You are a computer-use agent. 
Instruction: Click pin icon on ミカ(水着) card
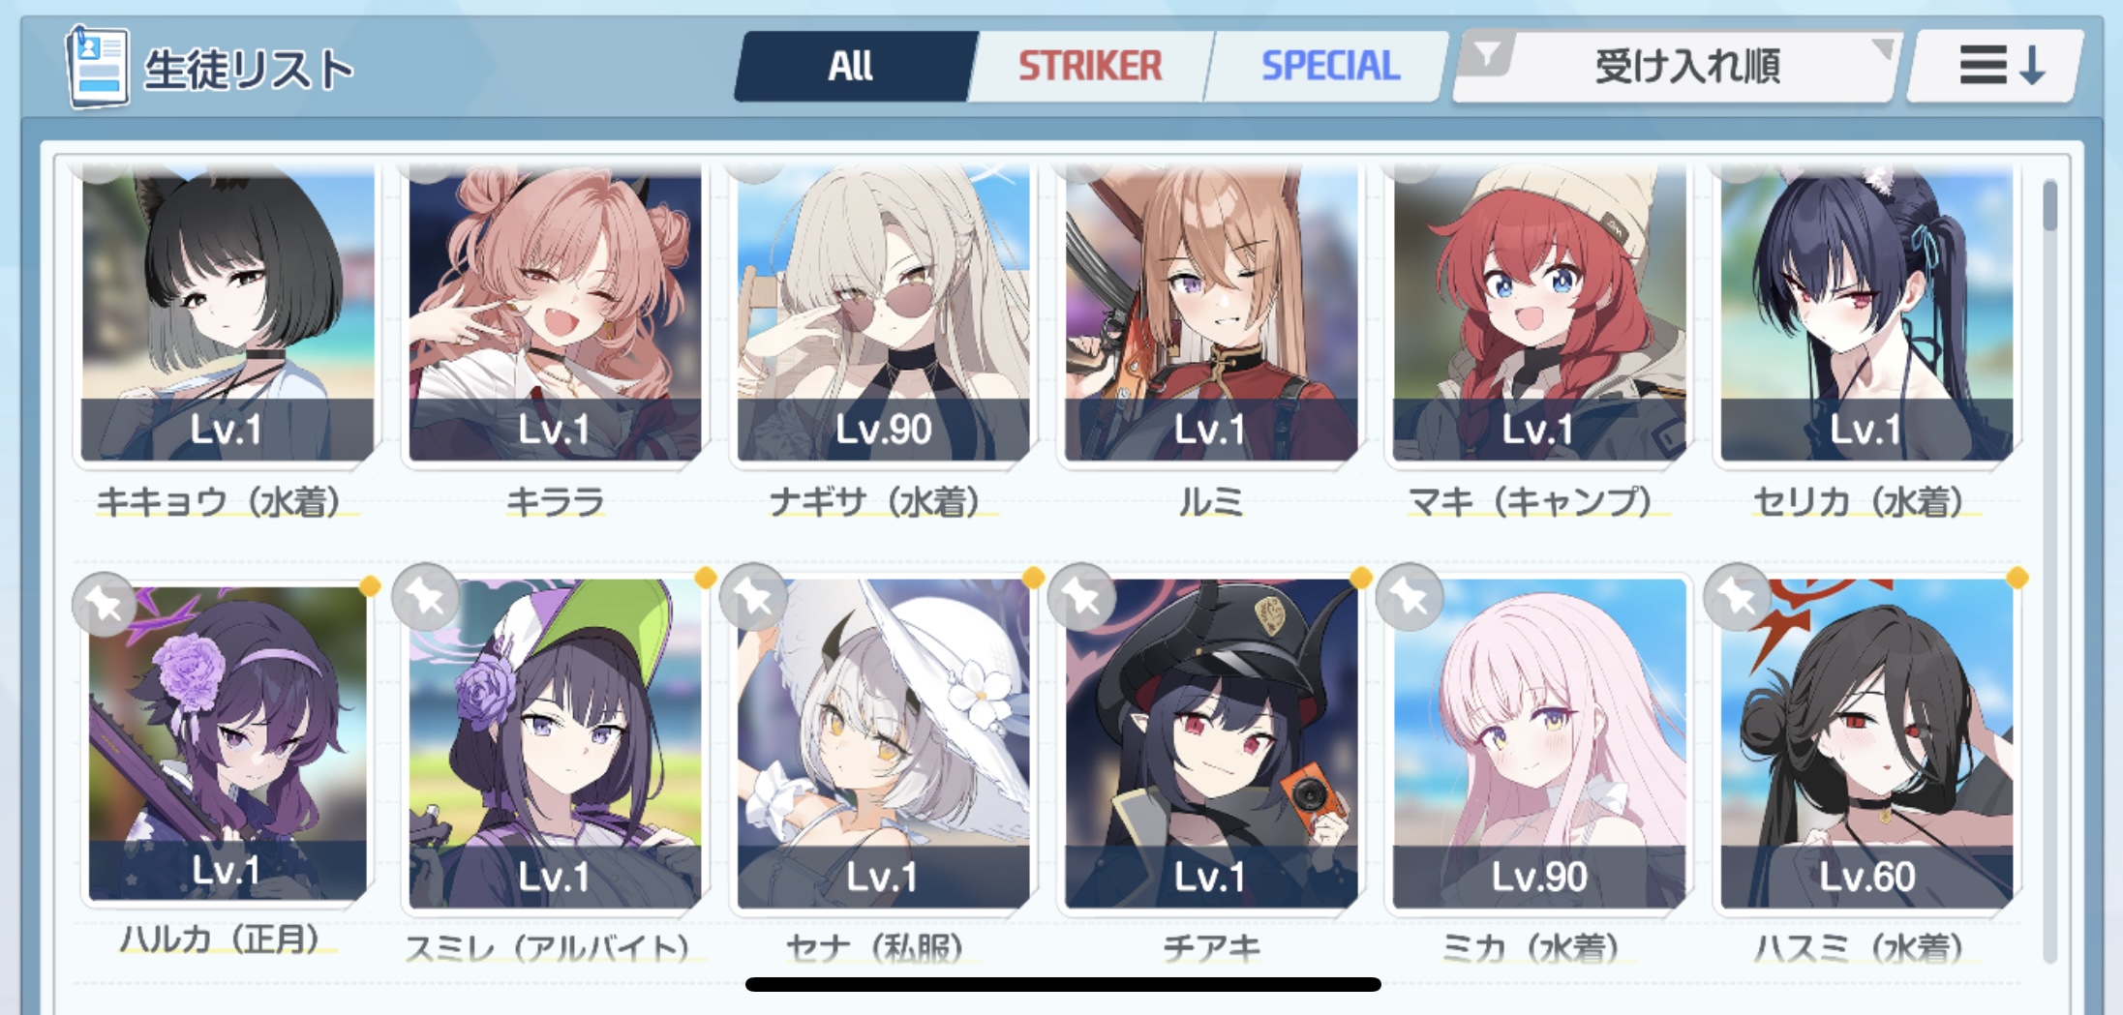1410,597
